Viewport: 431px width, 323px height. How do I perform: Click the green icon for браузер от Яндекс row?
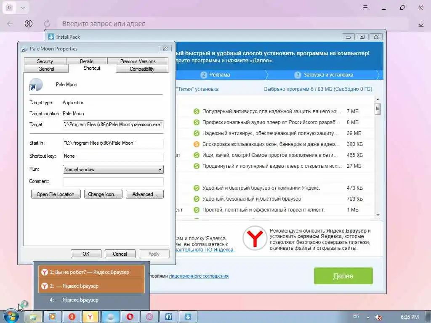196,188
